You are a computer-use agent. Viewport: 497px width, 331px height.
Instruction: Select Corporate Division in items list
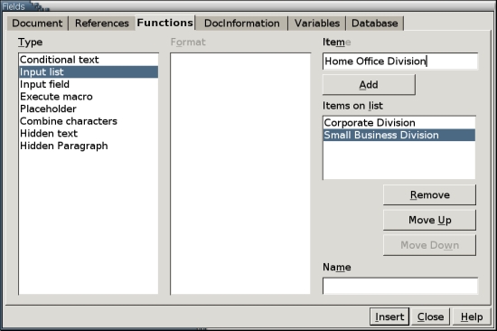399,123
